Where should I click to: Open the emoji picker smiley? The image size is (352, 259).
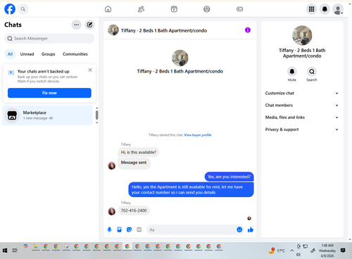point(239,229)
